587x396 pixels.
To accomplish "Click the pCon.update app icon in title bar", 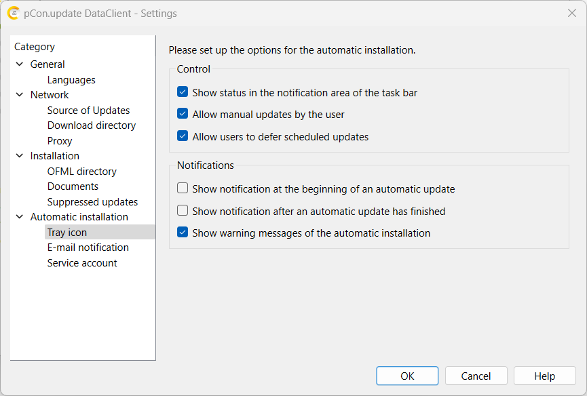I will click(x=14, y=14).
